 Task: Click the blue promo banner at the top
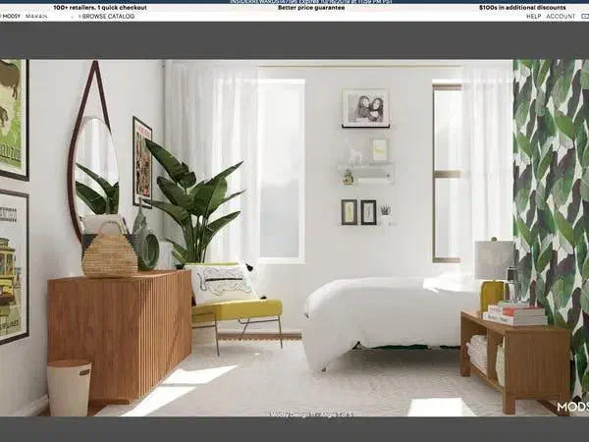[x=294, y=2]
